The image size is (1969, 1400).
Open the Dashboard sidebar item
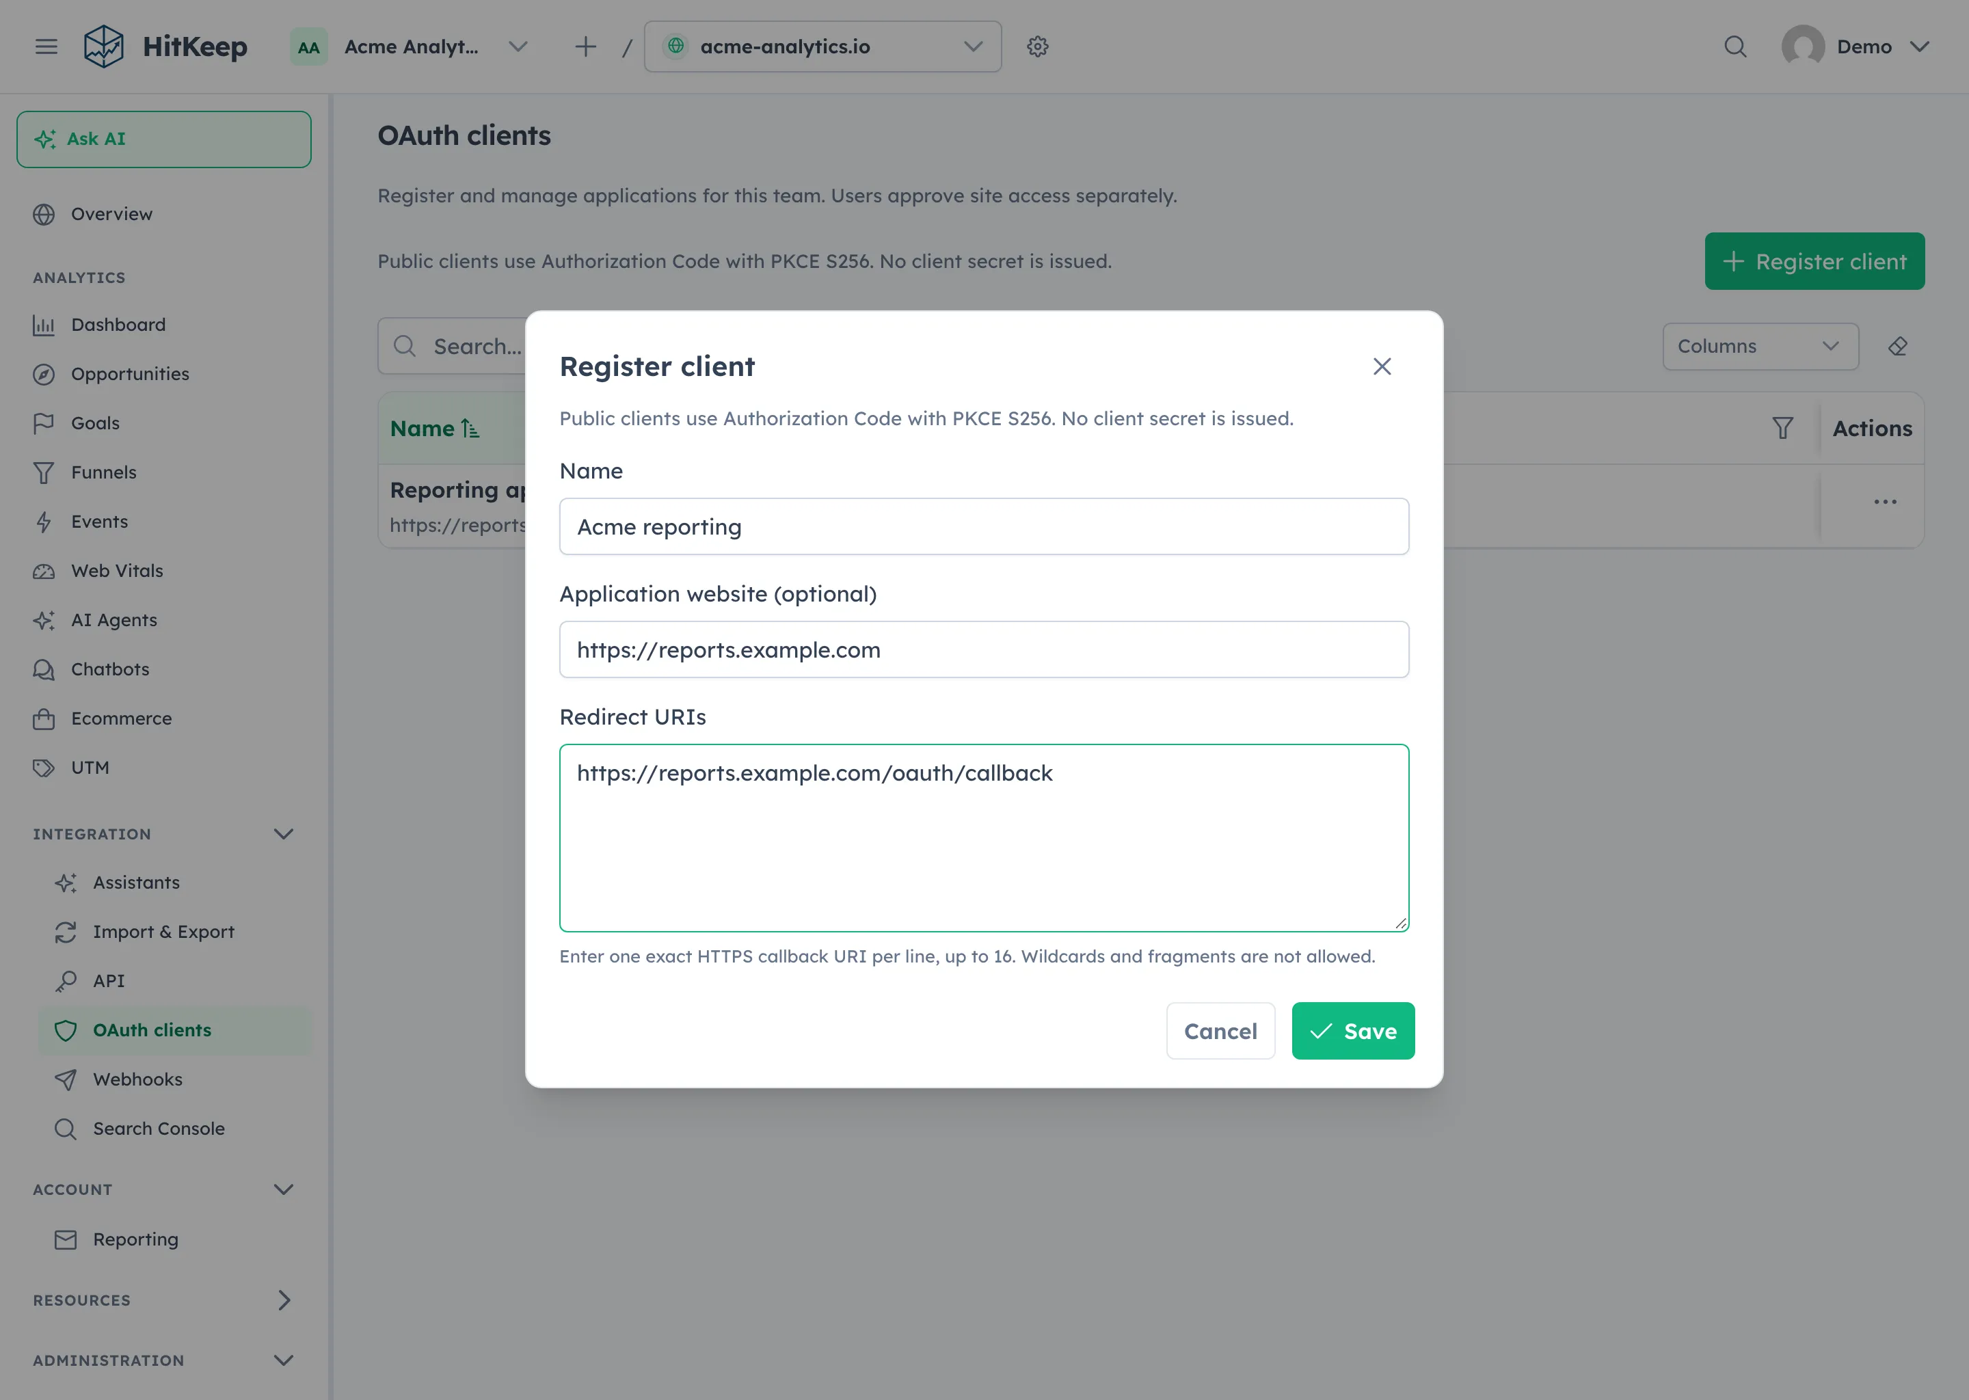(x=164, y=325)
